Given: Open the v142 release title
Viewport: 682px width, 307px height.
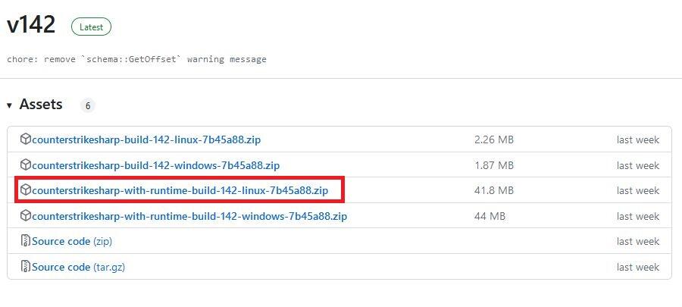Looking at the screenshot, I should (31, 25).
